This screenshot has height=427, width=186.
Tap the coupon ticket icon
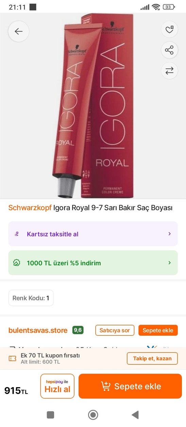13,358
